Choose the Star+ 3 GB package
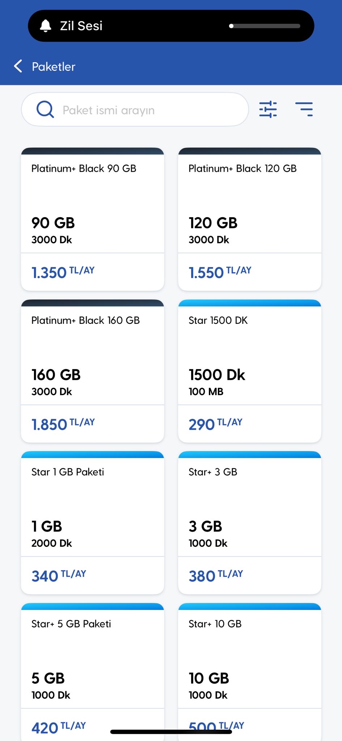Image resolution: width=342 pixels, height=741 pixels. 250,523
